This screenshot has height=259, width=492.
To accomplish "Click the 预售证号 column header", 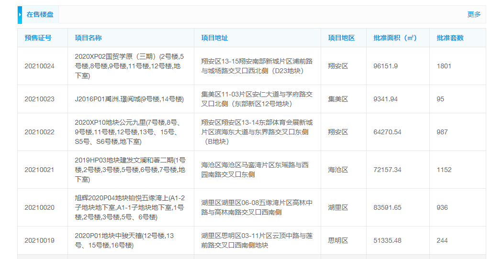I will pyautogui.click(x=38, y=38).
